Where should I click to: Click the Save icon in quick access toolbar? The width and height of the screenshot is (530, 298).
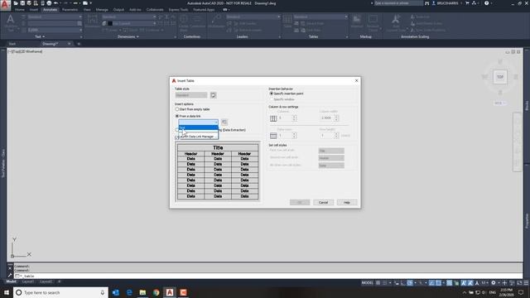22,3
